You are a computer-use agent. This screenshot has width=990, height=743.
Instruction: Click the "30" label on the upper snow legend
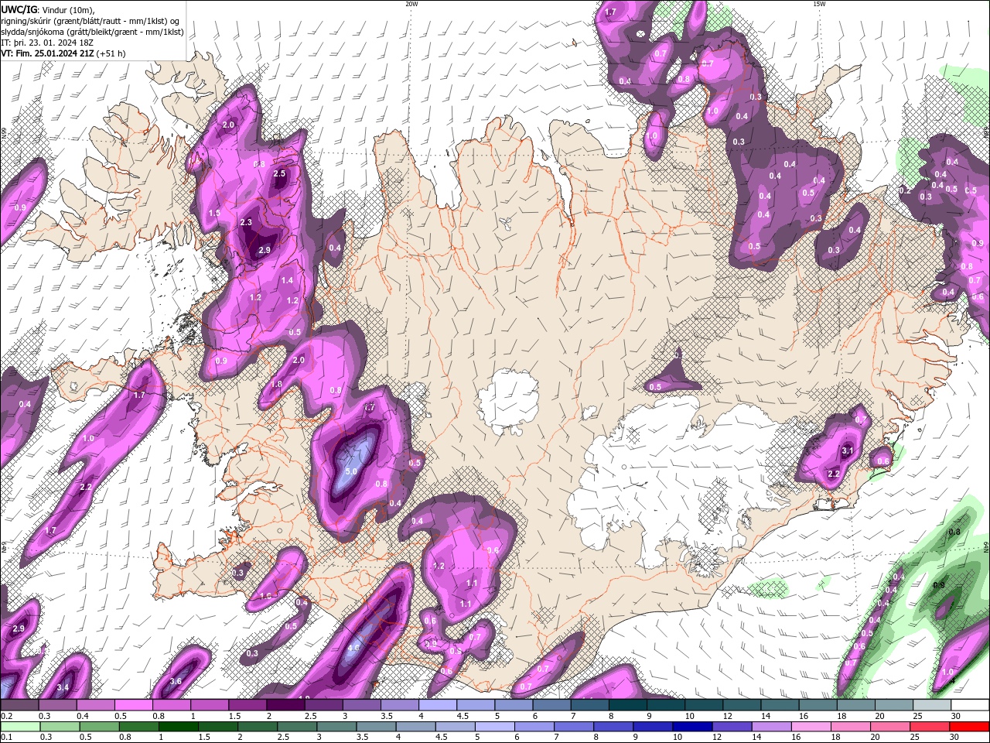956,716
